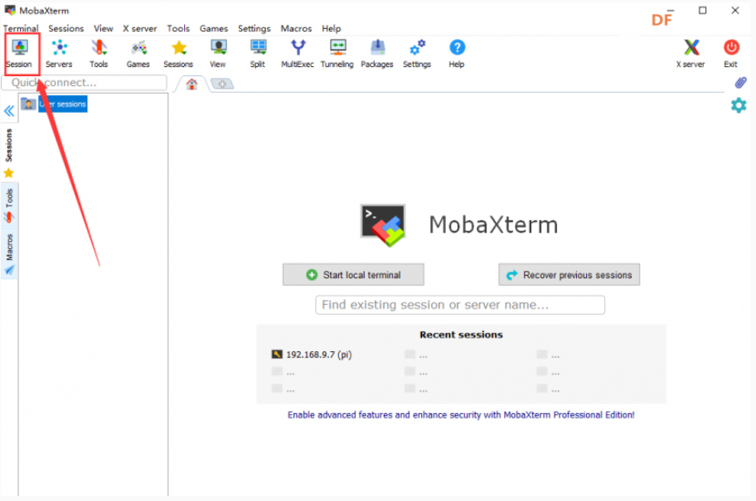Click the red Exit power icon
The width and height of the screenshot is (756, 501).
pos(731,54)
